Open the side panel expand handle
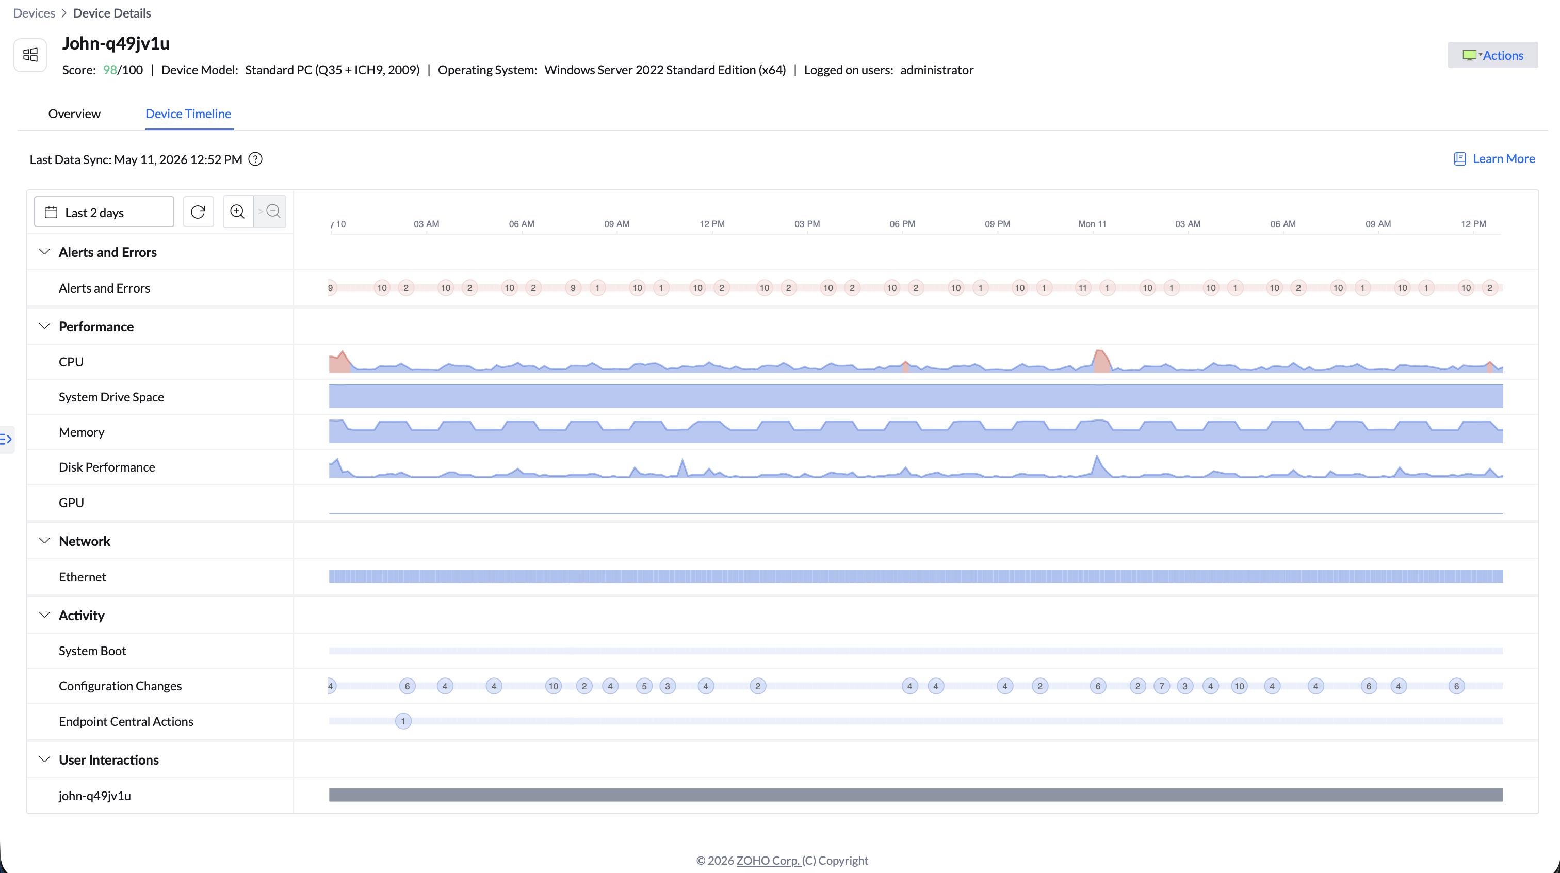 click(7, 439)
